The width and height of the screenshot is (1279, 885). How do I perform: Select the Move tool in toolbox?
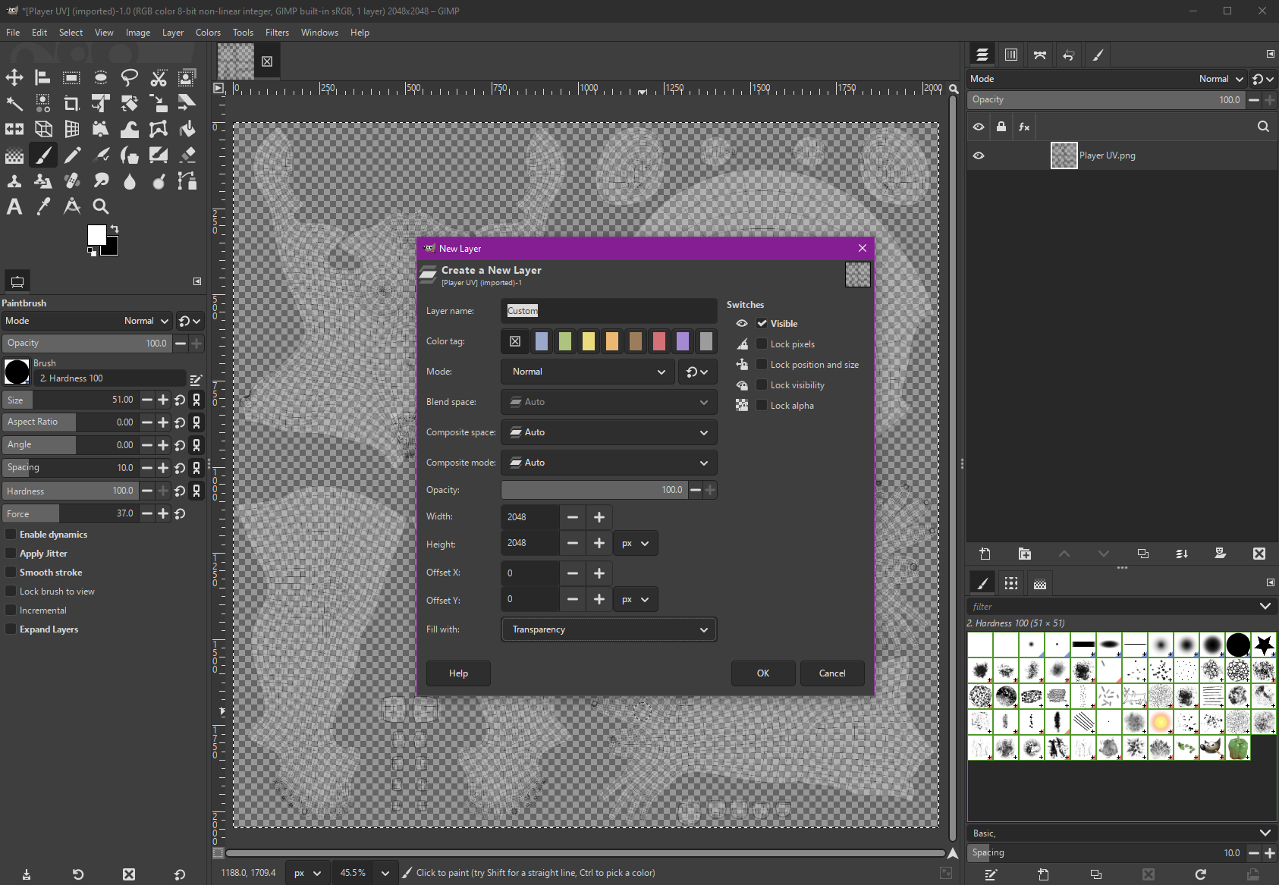[14, 77]
